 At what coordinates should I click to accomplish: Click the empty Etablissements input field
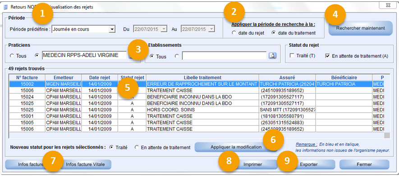coord(224,56)
